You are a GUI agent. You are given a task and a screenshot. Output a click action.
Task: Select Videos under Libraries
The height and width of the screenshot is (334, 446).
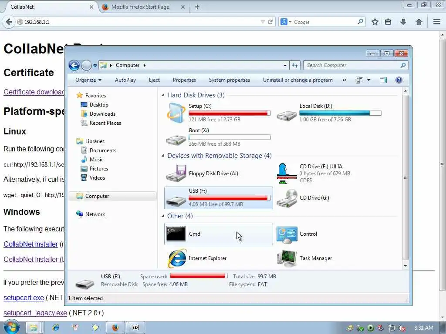(x=97, y=178)
